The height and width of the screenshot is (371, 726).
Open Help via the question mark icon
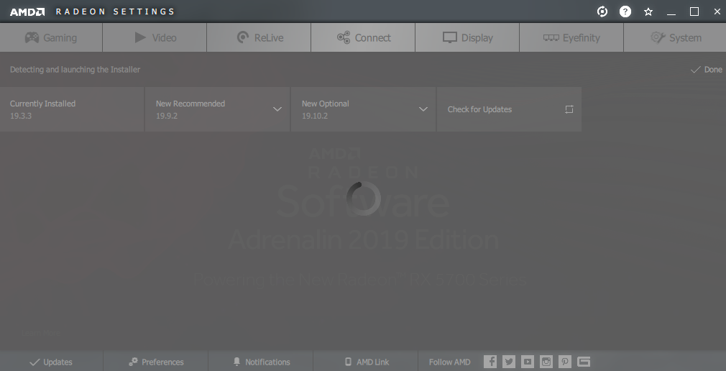[625, 12]
